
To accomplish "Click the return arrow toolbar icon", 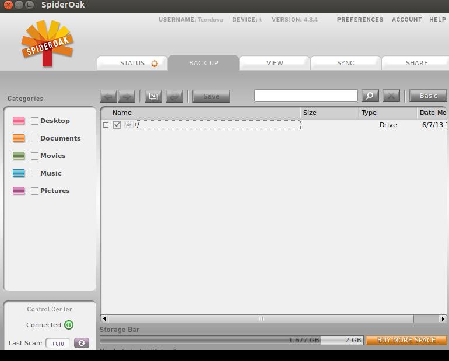I will pos(174,96).
